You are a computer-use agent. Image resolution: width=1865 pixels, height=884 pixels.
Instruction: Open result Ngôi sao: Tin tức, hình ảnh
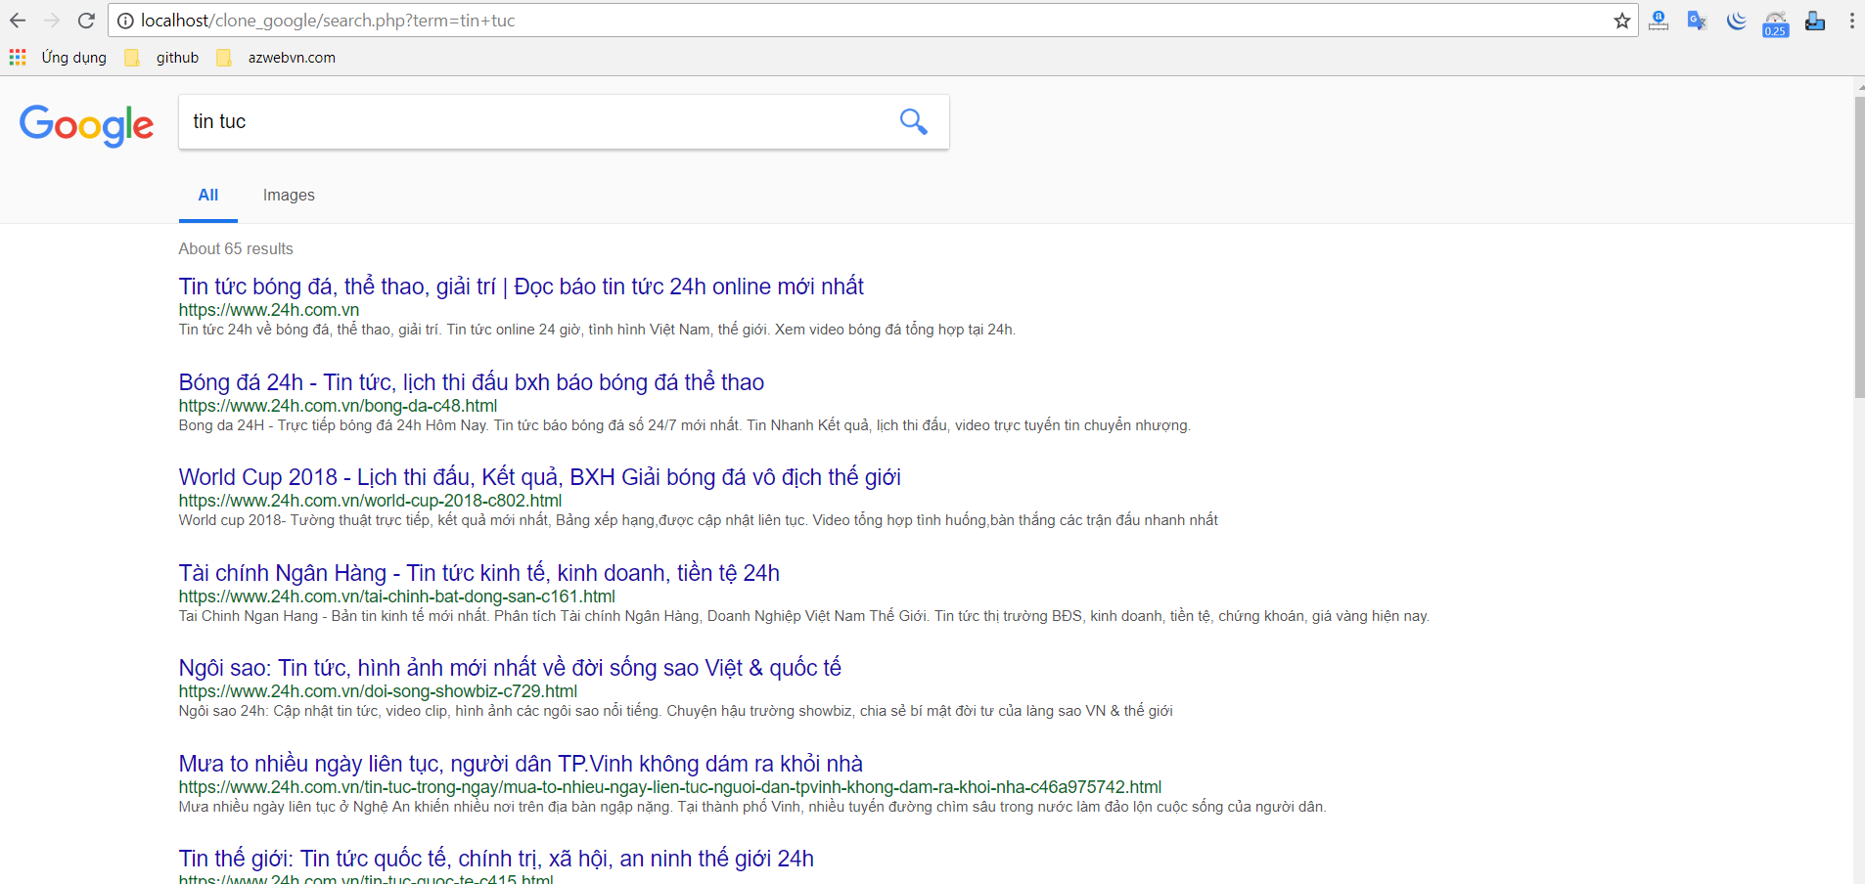pyautogui.click(x=510, y=668)
